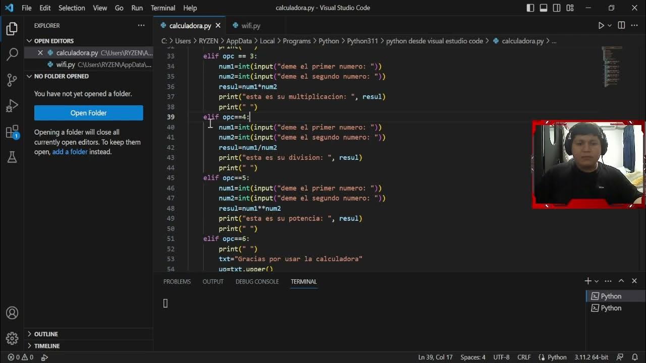
Task: Click the feedback icon in status bar
Action: (x=620, y=357)
